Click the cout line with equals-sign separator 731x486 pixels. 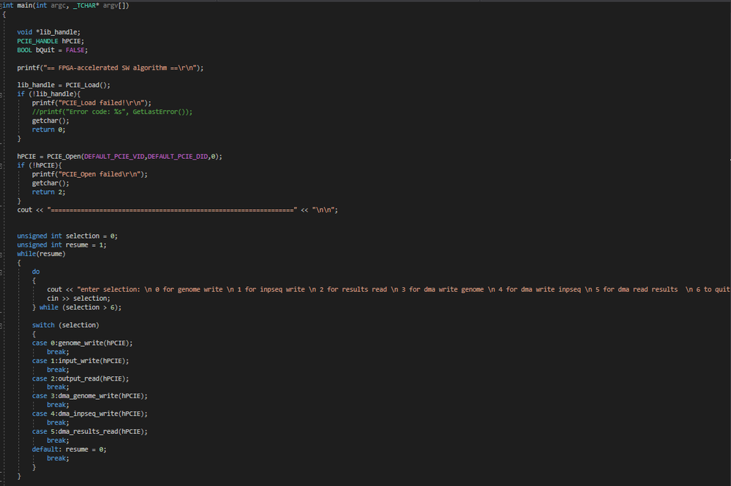(177, 209)
